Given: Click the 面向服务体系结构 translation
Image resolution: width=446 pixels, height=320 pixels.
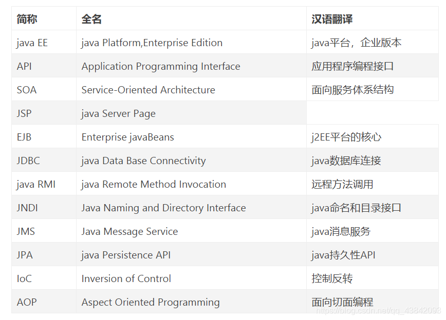Looking at the screenshot, I should [x=352, y=90].
